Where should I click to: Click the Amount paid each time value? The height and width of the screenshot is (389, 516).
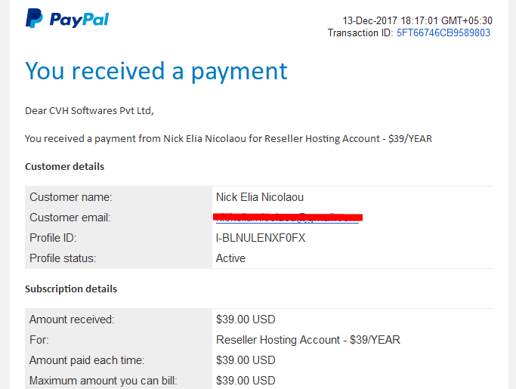pos(246,360)
